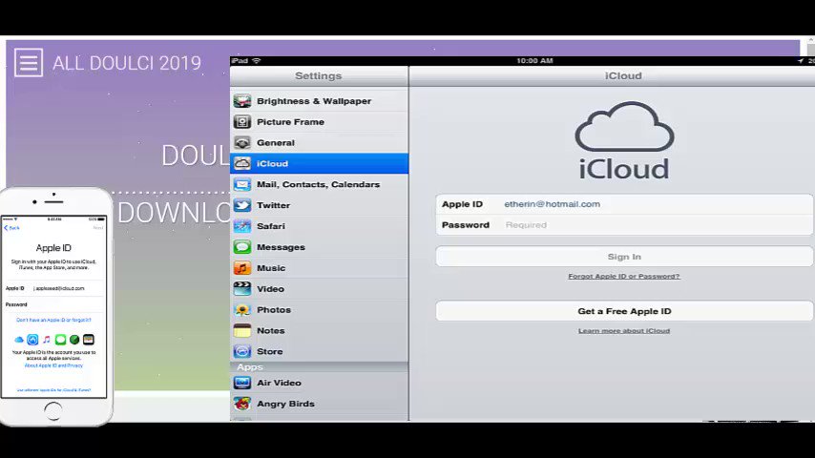815x458 pixels.
Task: Select the highlighted iCloud row
Action: click(319, 163)
